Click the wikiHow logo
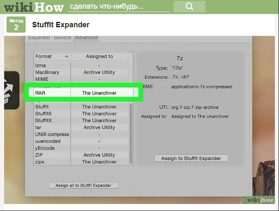Image resolution: width=279 pixels, height=211 pixels. pyautogui.click(x=34, y=7)
